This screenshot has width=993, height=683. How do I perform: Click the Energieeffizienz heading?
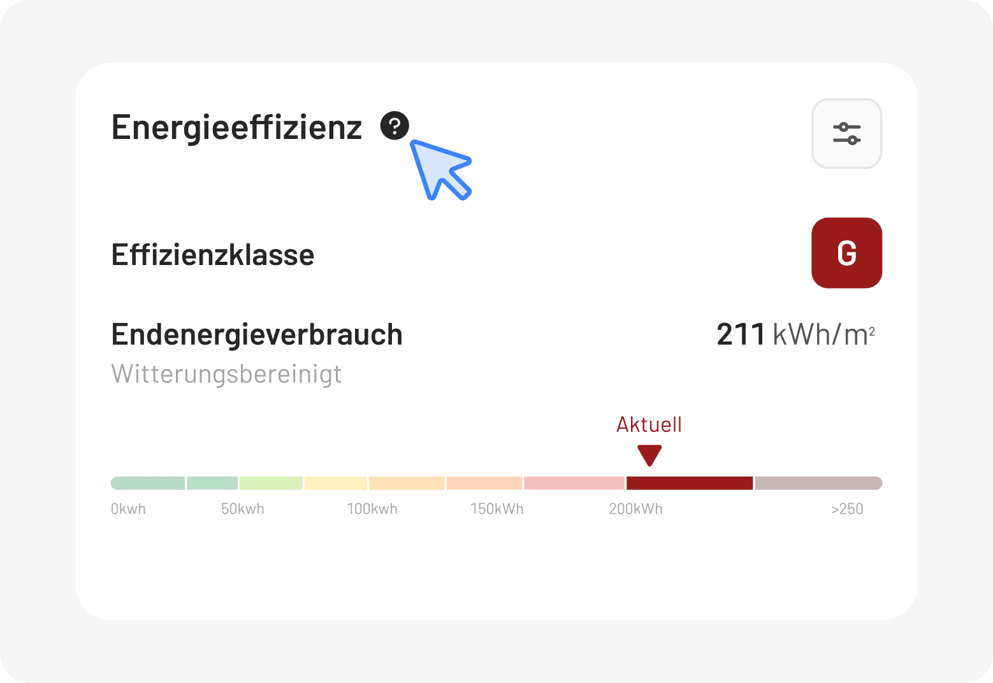click(236, 127)
